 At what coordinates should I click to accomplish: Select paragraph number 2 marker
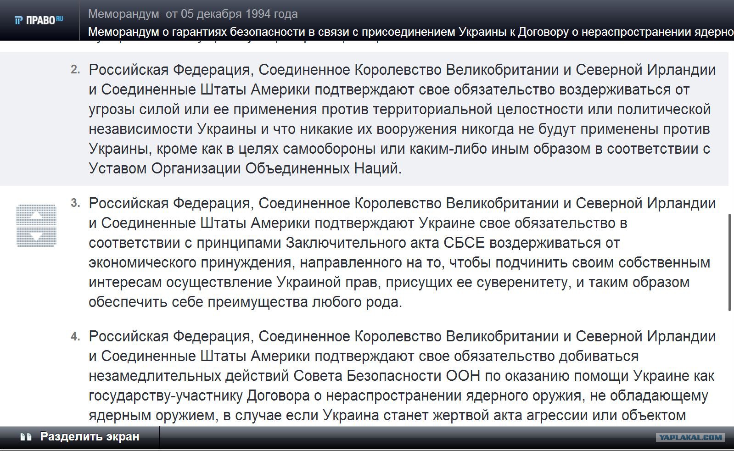(x=76, y=70)
